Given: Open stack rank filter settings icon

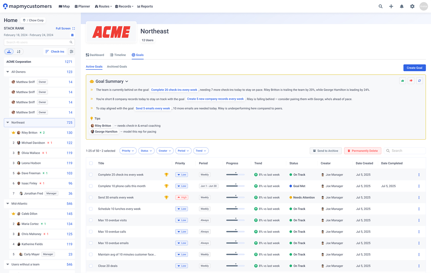Looking at the screenshot, I should (x=72, y=52).
